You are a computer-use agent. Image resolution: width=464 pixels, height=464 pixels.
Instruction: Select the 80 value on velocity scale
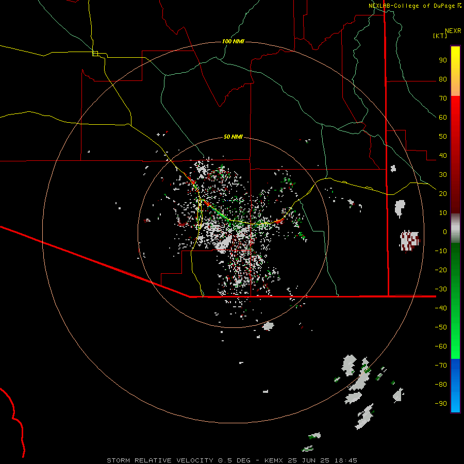pos(443,79)
